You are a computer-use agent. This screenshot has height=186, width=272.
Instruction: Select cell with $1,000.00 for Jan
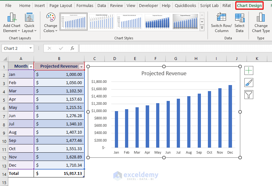59,75
